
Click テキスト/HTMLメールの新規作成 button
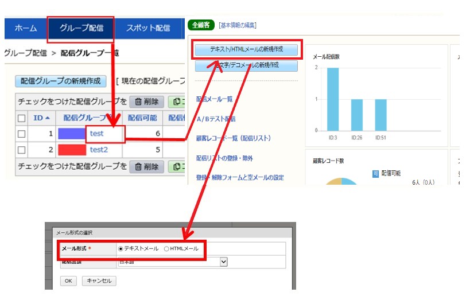(x=246, y=49)
